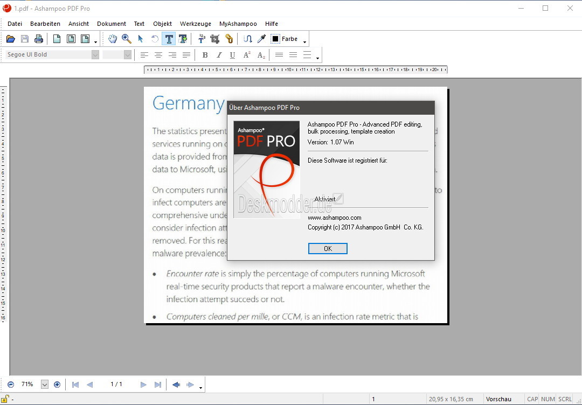The image size is (582, 405).
Task: Align text left
Action: (x=144, y=55)
